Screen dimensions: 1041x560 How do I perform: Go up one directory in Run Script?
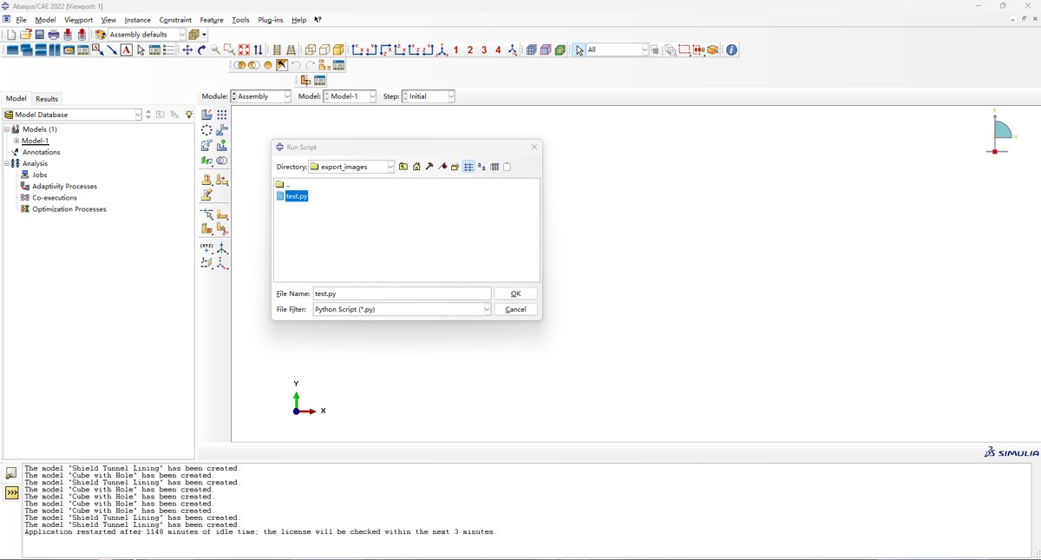click(x=403, y=167)
